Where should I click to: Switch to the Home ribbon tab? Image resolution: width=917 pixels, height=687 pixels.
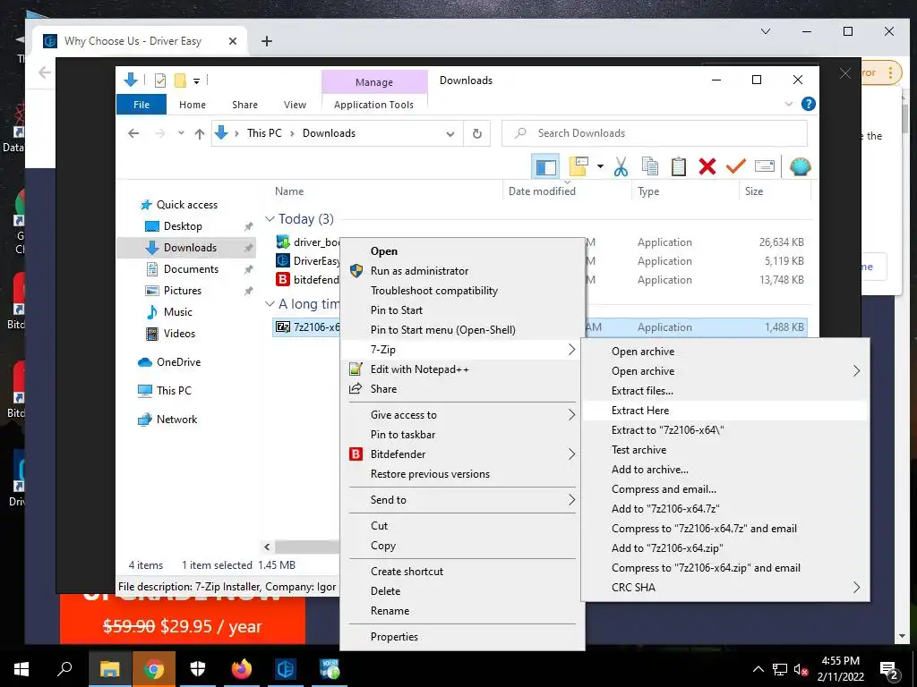pos(193,105)
